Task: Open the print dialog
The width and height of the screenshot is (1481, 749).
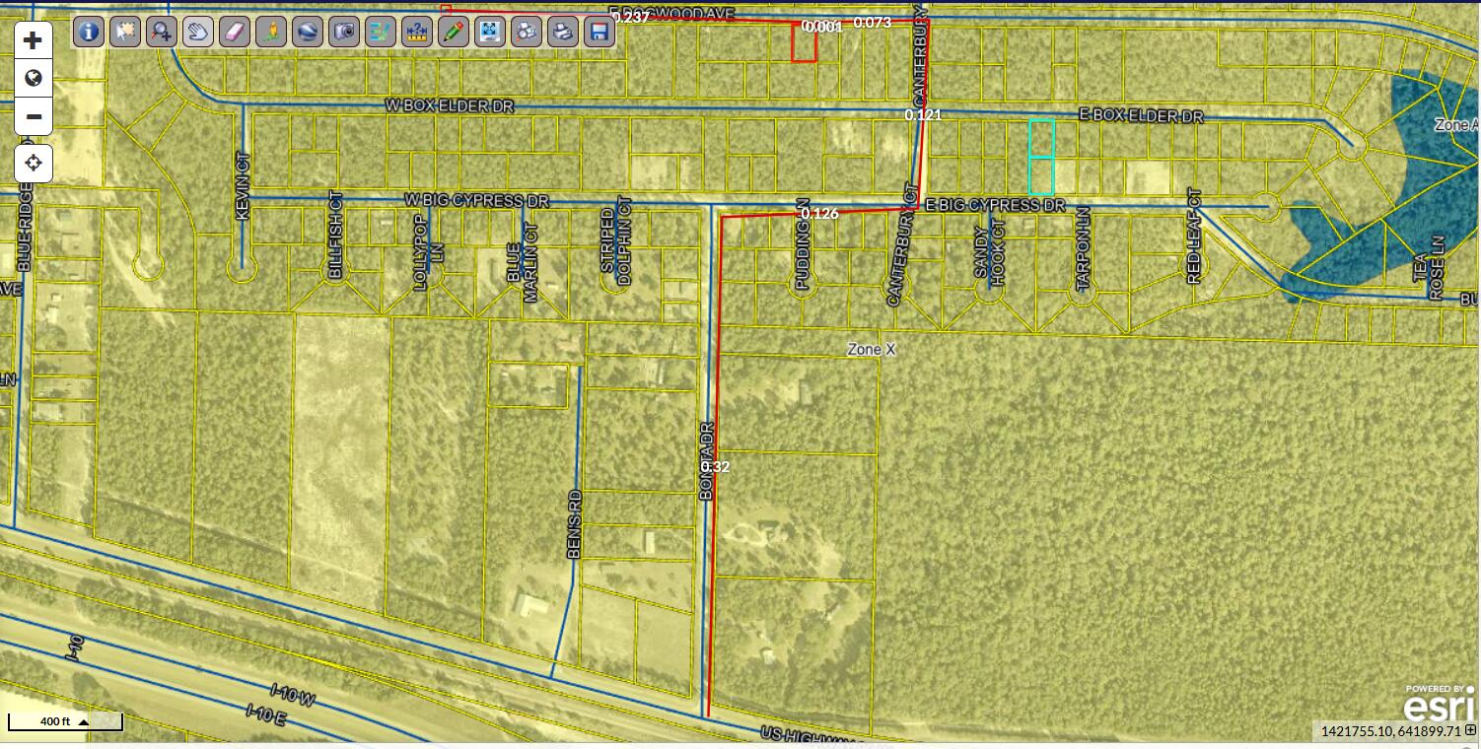Action: [x=561, y=33]
